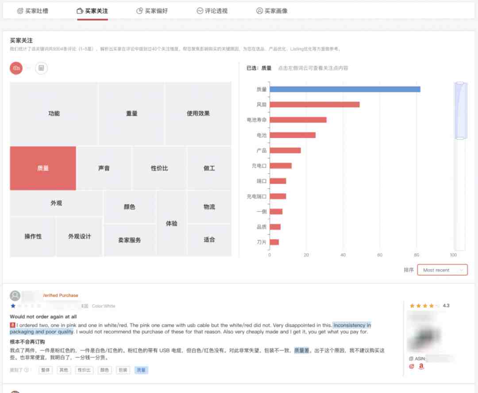This screenshot has width=478, height=393.
Task: Click the chart's vertical zoom slider handle
Action: (x=460, y=111)
